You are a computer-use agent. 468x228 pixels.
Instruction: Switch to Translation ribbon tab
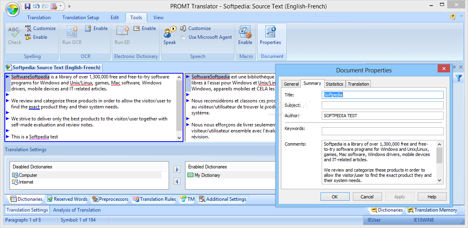pos(39,17)
